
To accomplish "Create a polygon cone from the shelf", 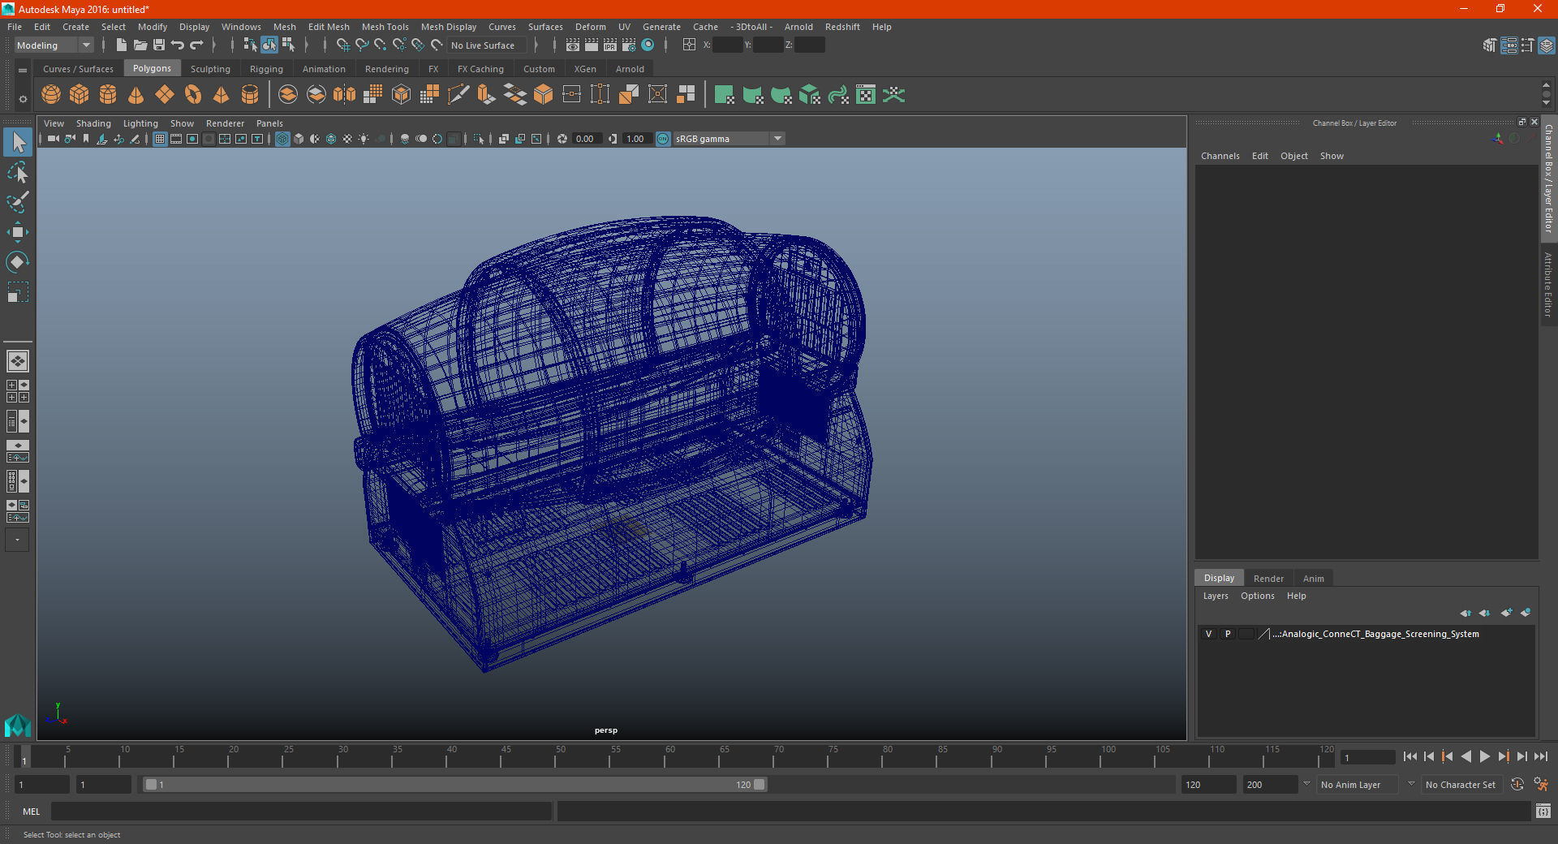I will pyautogui.click(x=136, y=95).
